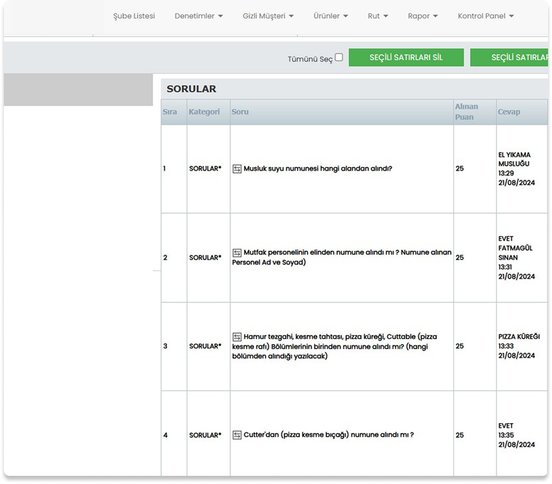
Task: Click the icon beside the Hamur tezgahı question
Action: [237, 337]
